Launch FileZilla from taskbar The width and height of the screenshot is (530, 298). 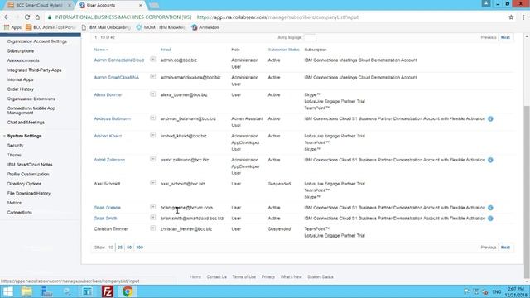pos(108,291)
